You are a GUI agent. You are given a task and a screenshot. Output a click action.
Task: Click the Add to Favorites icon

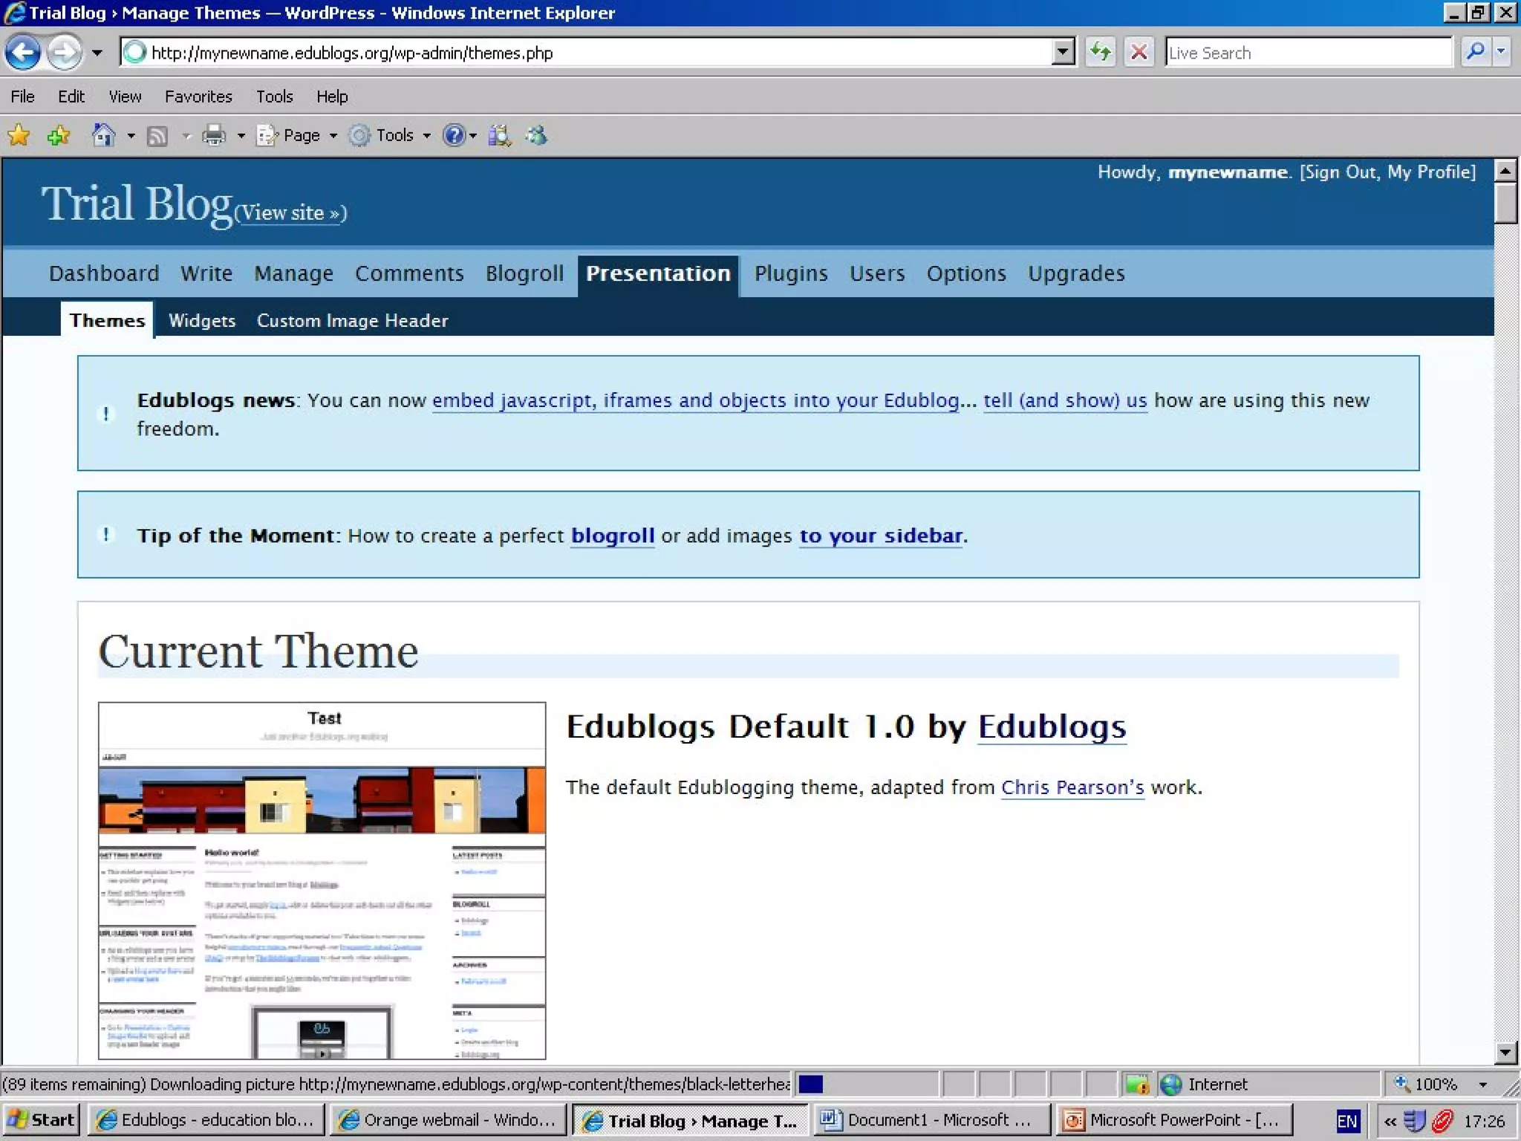58,135
